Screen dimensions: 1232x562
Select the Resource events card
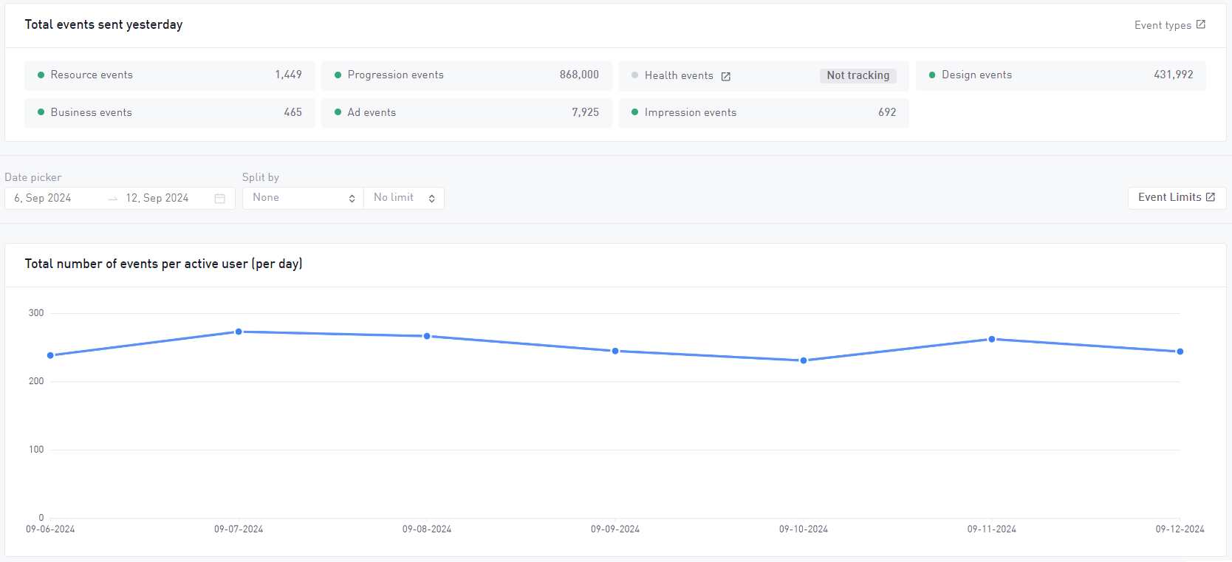[170, 75]
